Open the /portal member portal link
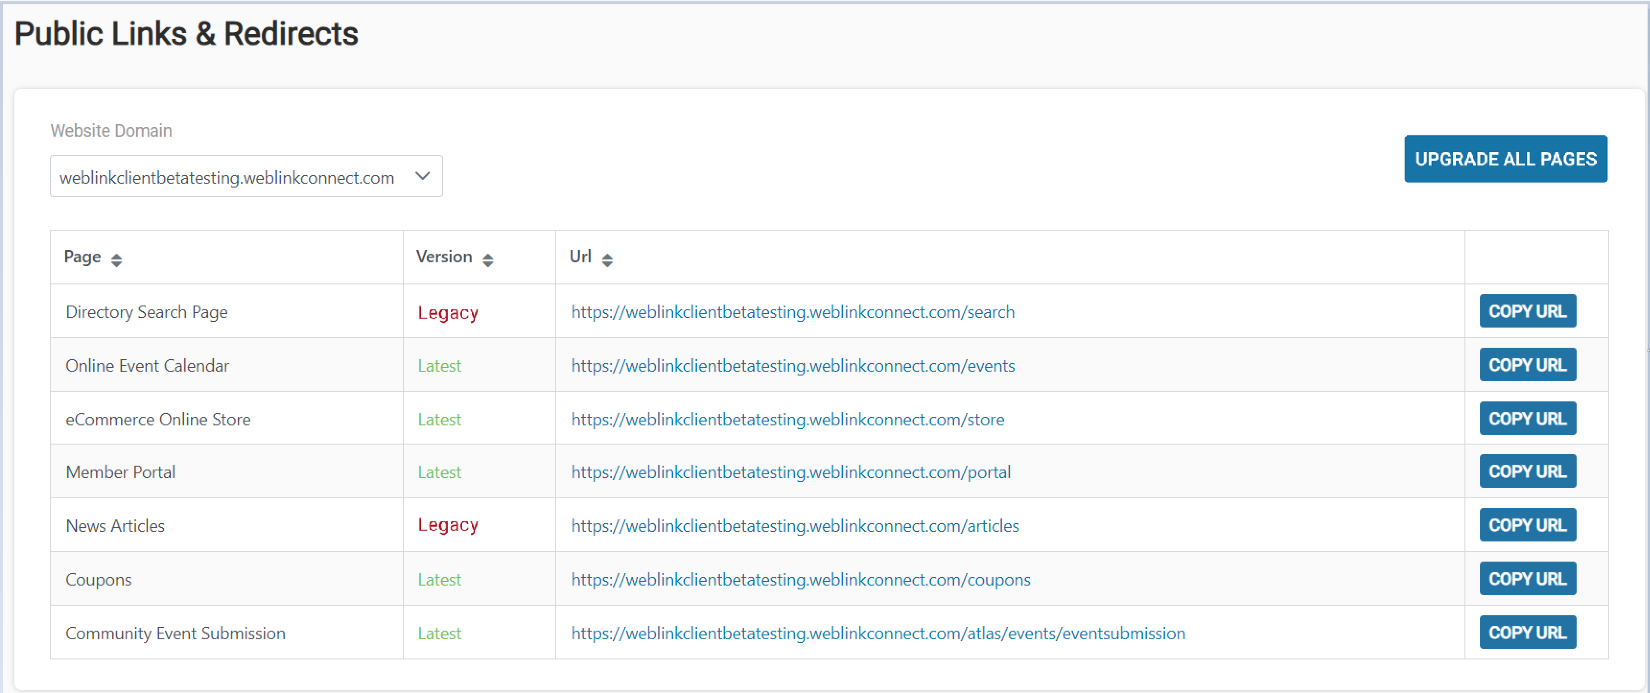The height and width of the screenshot is (693, 1650). 790,472
